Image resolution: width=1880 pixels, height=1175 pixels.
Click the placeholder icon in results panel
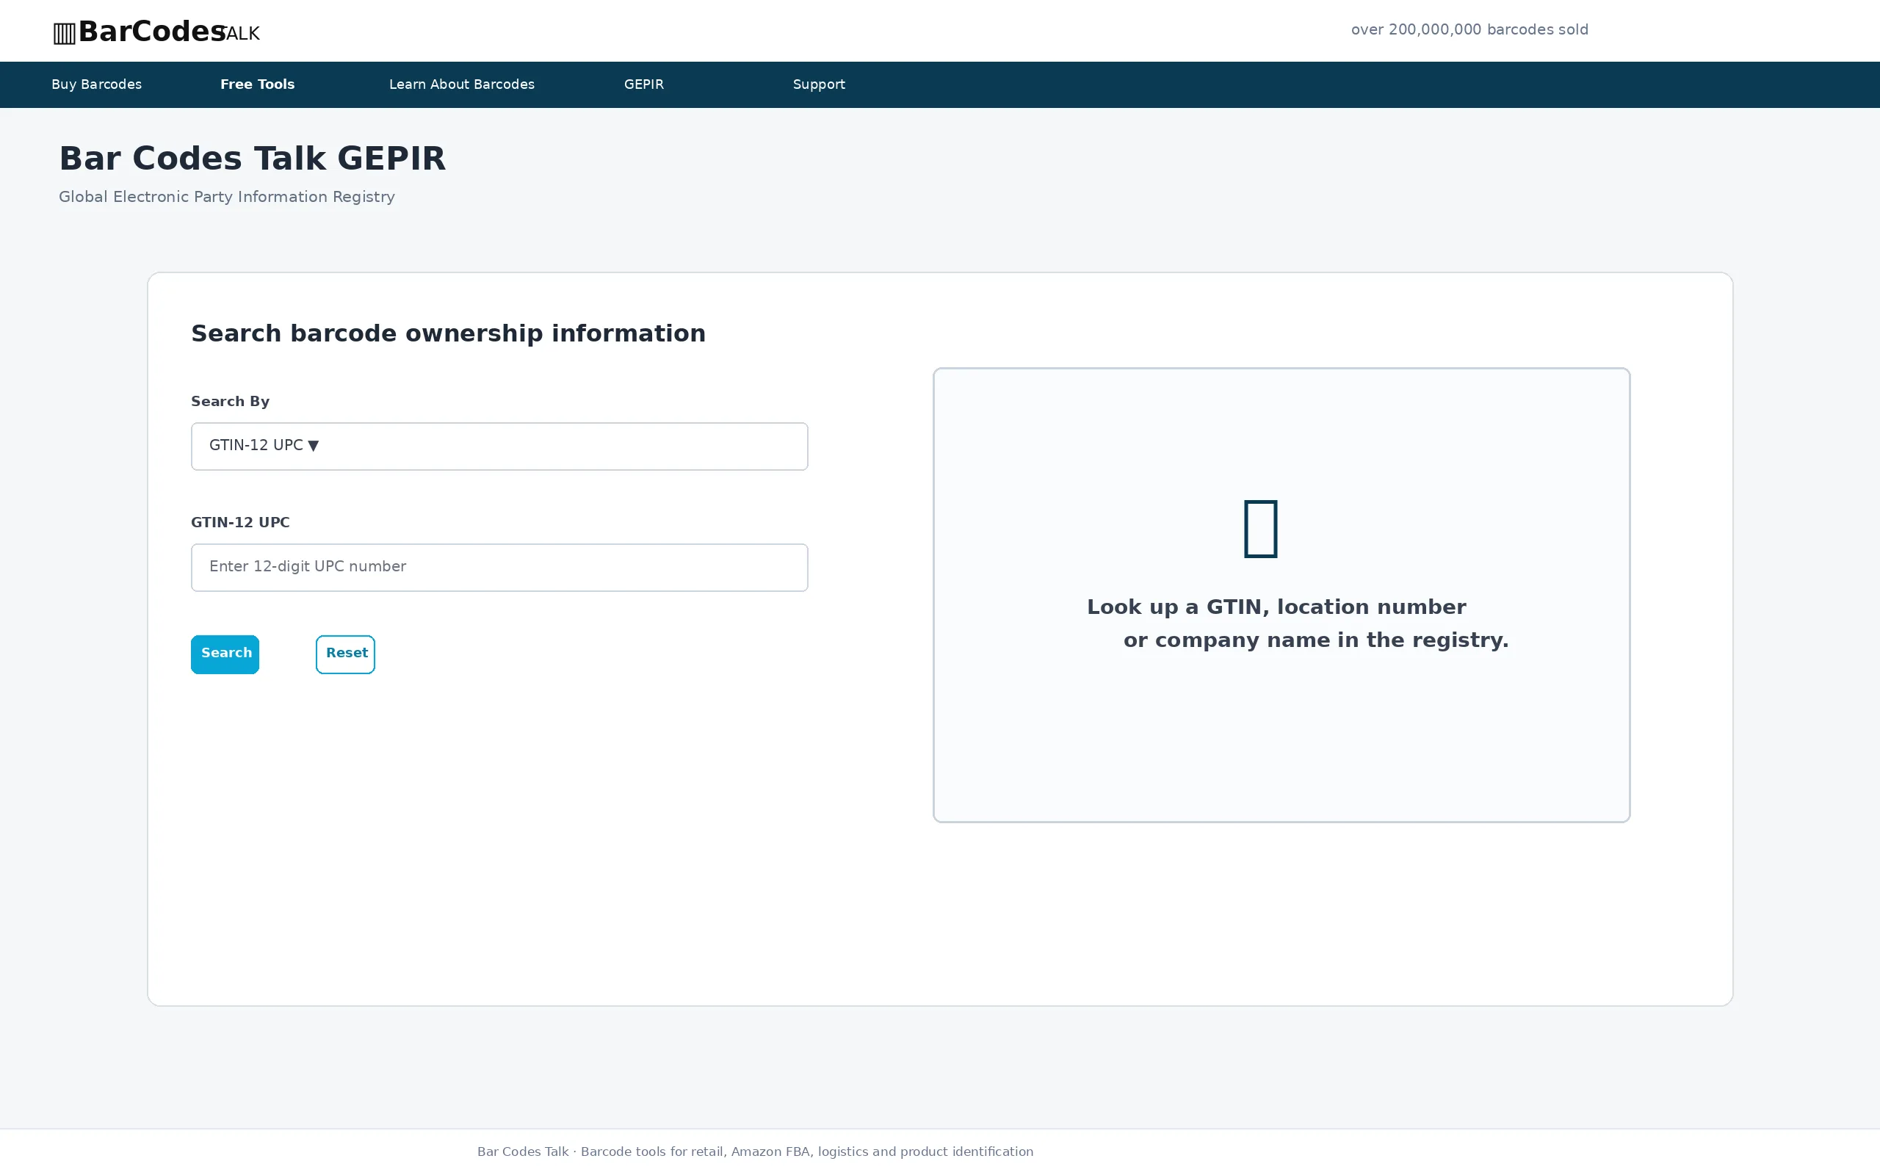pyautogui.click(x=1260, y=529)
